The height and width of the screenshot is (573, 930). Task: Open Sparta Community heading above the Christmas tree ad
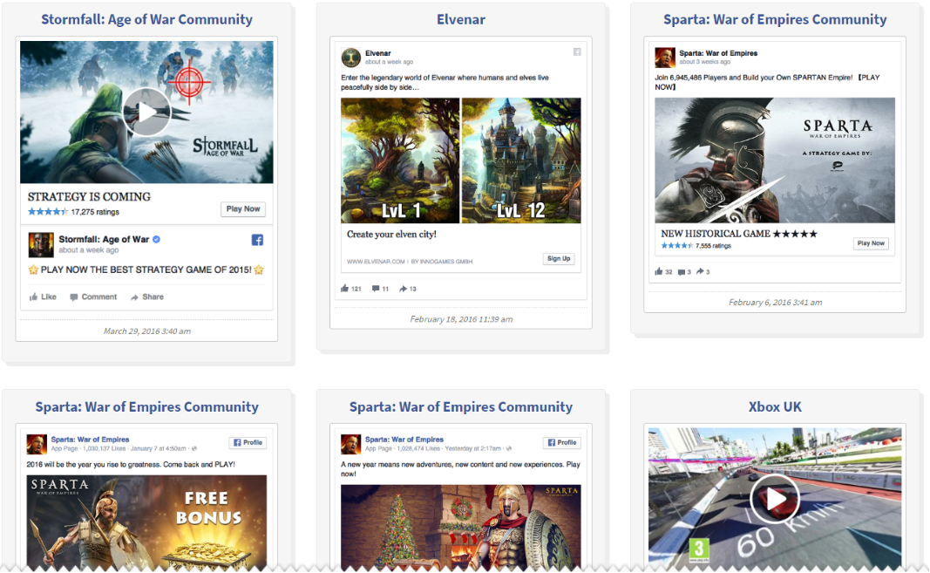461,406
